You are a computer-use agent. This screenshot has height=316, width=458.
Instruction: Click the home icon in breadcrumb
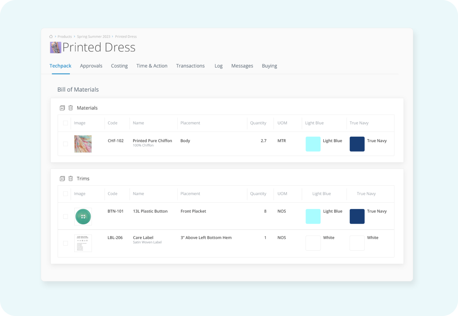point(51,36)
